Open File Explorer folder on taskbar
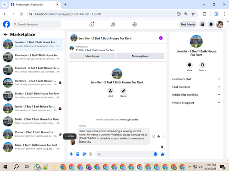The image size is (229, 171). (x=54, y=167)
